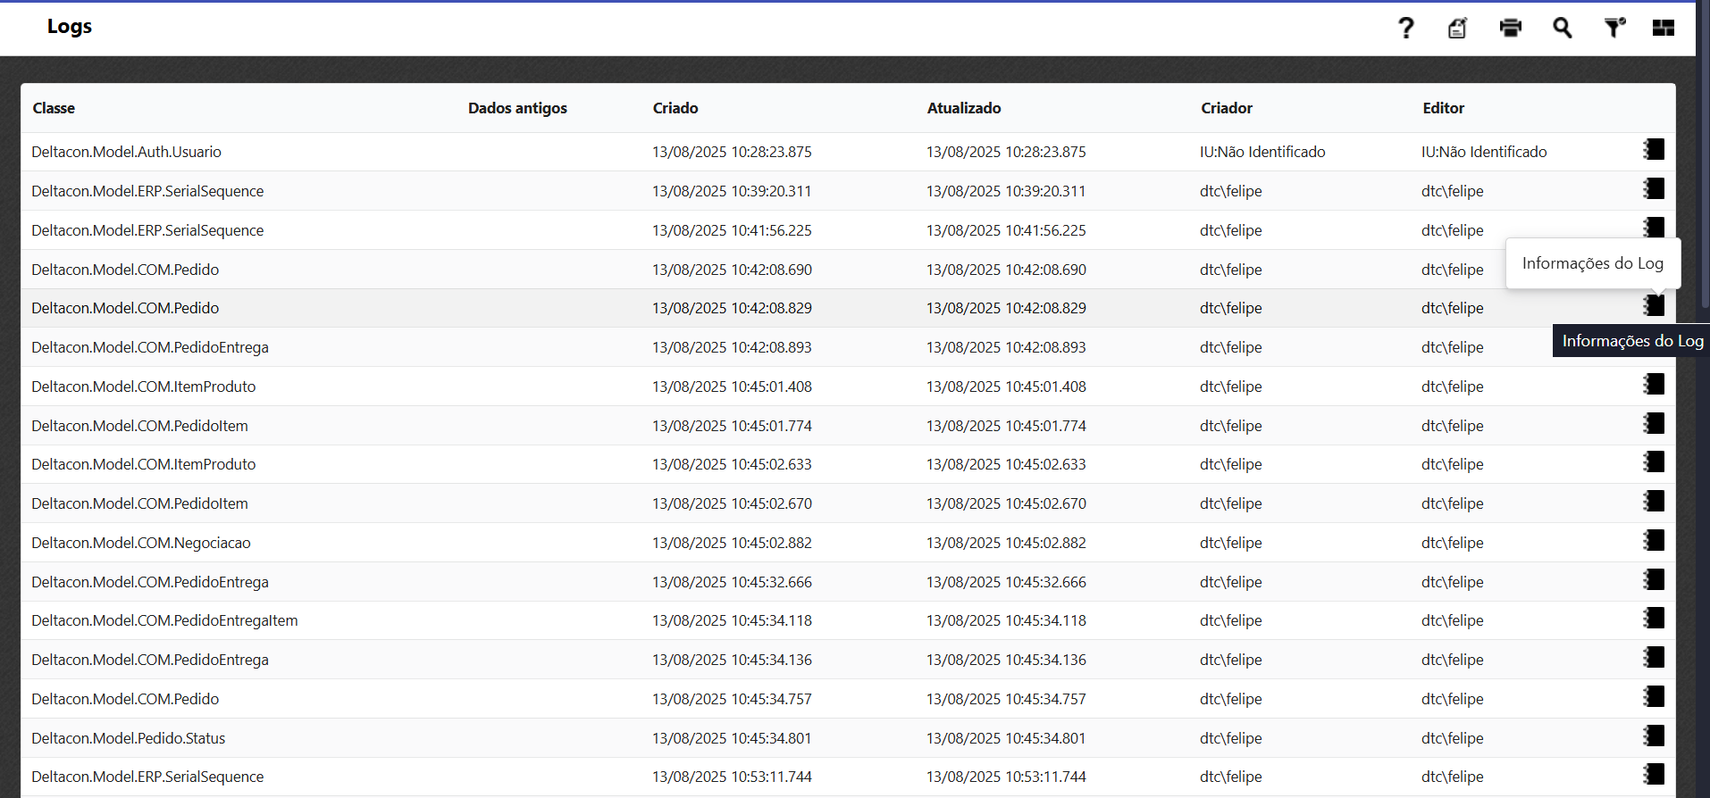Click the Atualizado column header
The width and height of the screenshot is (1710, 798).
click(x=963, y=108)
